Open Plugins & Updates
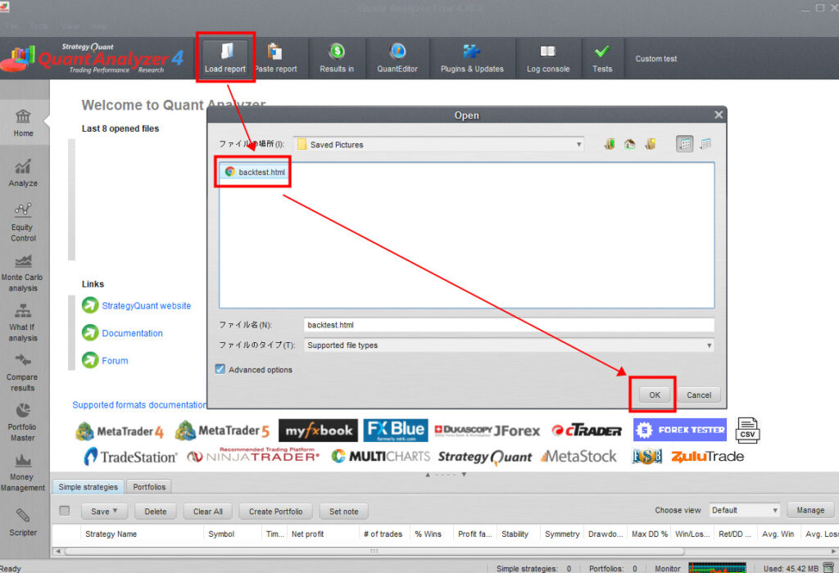 (x=471, y=58)
